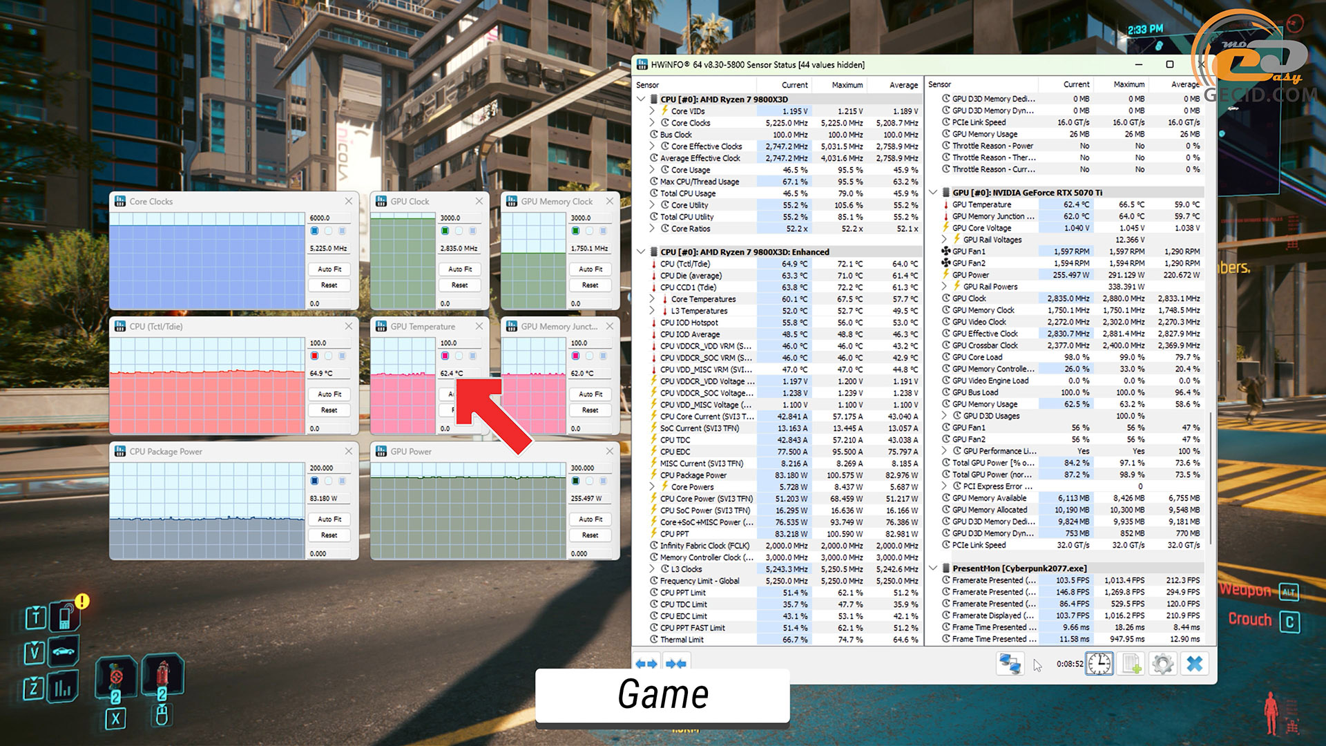Click the expand columns arrows icon
The width and height of the screenshot is (1326, 746).
[647, 664]
